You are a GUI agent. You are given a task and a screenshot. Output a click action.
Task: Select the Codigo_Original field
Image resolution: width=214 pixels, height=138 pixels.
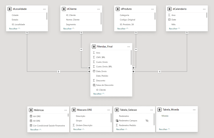[x=127, y=20]
